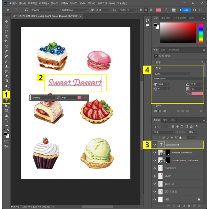
Task: Click 색상 swatch in character properties
Action: (x=197, y=93)
